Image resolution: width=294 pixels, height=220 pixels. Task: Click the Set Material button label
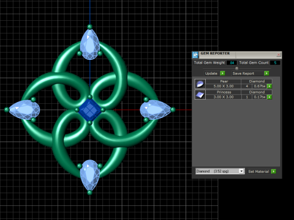(258, 172)
